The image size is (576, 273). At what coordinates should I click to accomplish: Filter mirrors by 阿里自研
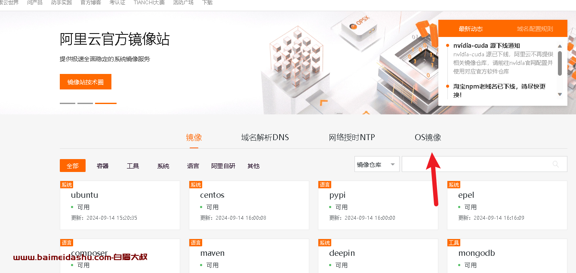pyautogui.click(x=223, y=166)
